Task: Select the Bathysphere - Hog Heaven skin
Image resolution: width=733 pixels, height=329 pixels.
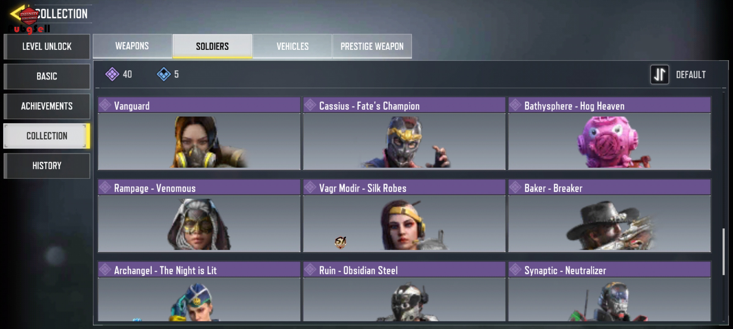Action: coord(609,133)
